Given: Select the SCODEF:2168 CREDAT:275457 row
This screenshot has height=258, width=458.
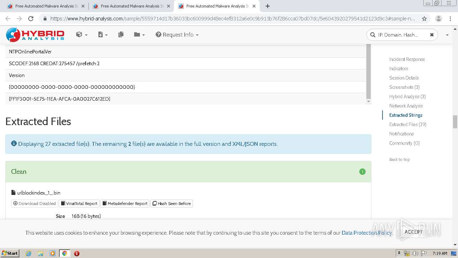Looking at the screenshot, I should [x=186, y=63].
